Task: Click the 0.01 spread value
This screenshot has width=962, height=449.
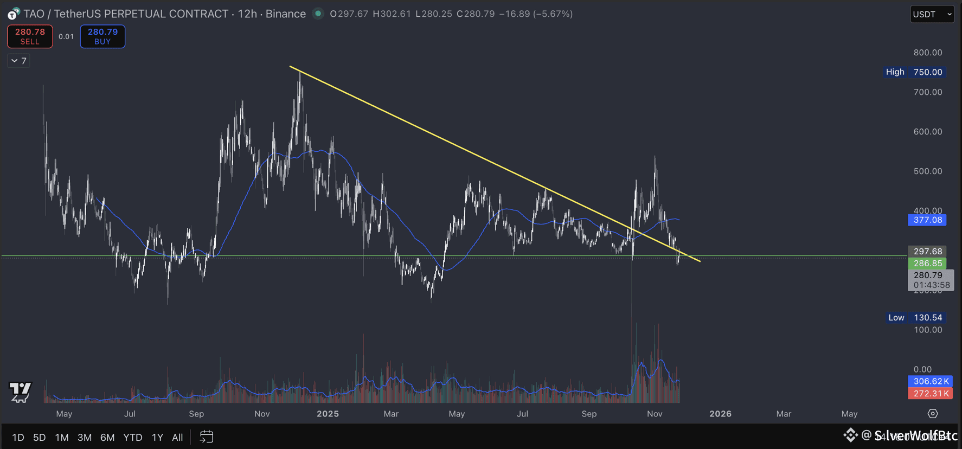Action: [x=66, y=36]
